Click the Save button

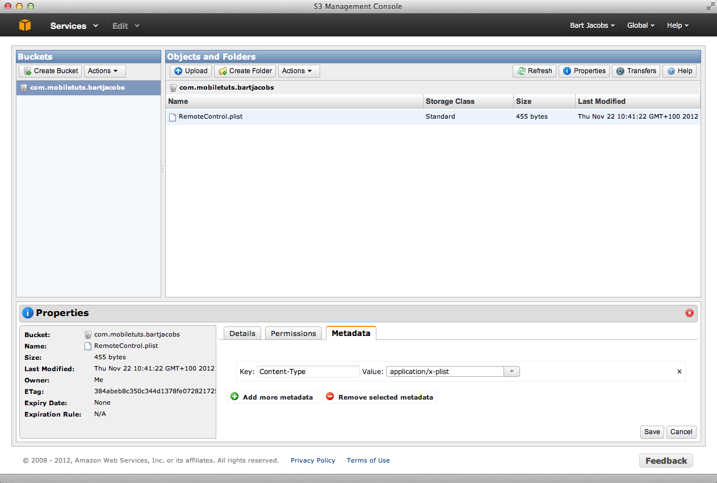(652, 432)
